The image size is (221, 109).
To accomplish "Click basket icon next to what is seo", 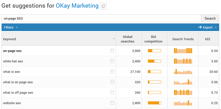I will pyautogui.click(x=112, y=71).
